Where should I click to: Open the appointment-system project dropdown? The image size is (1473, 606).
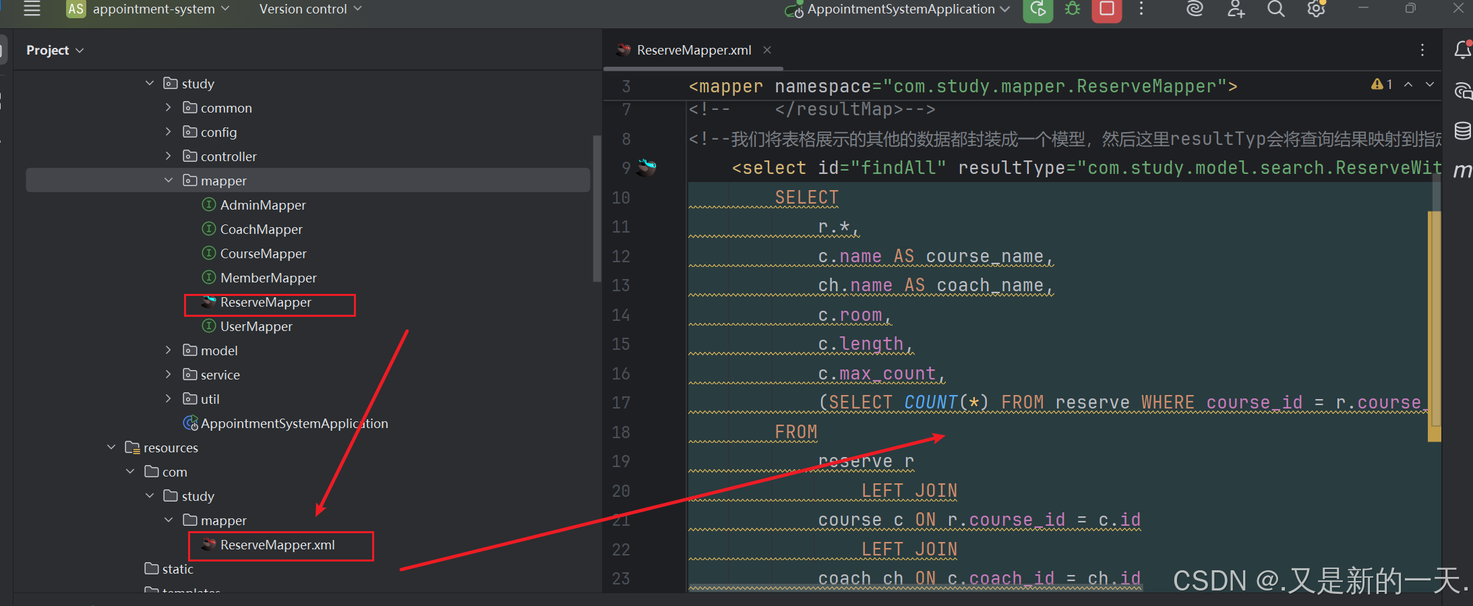click(148, 9)
